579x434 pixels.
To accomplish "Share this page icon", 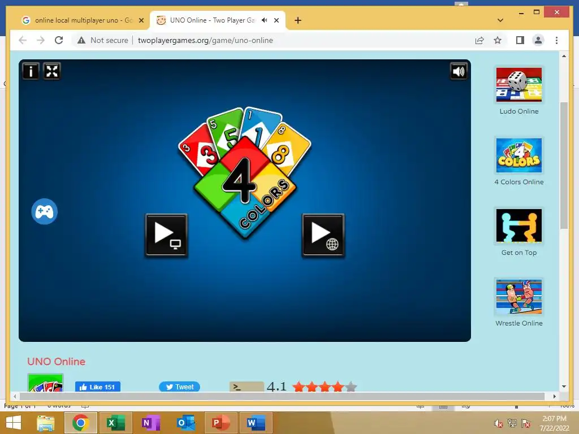I will tap(479, 40).
